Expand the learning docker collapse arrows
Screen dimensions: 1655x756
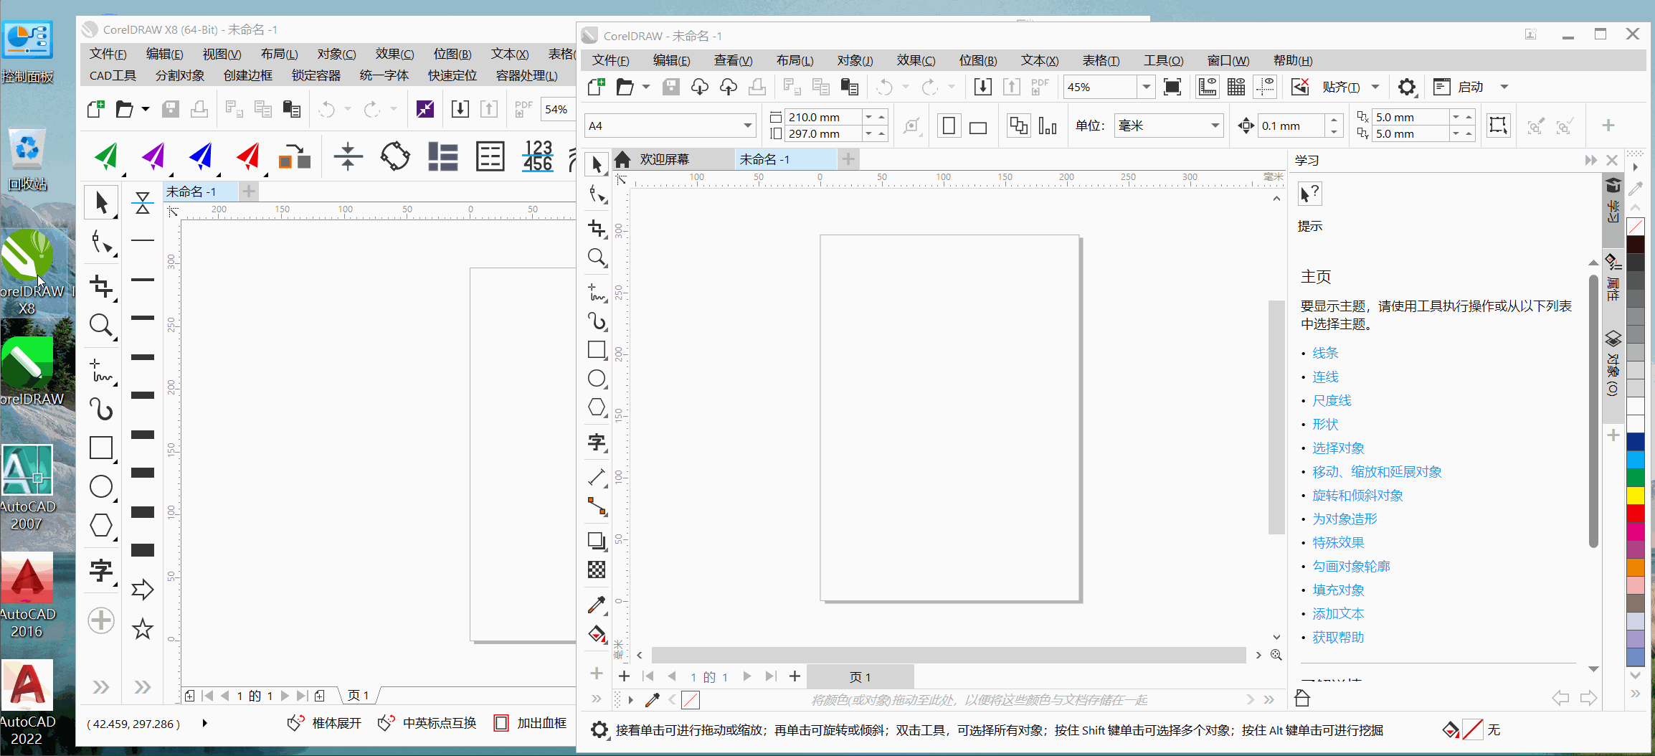click(x=1590, y=160)
